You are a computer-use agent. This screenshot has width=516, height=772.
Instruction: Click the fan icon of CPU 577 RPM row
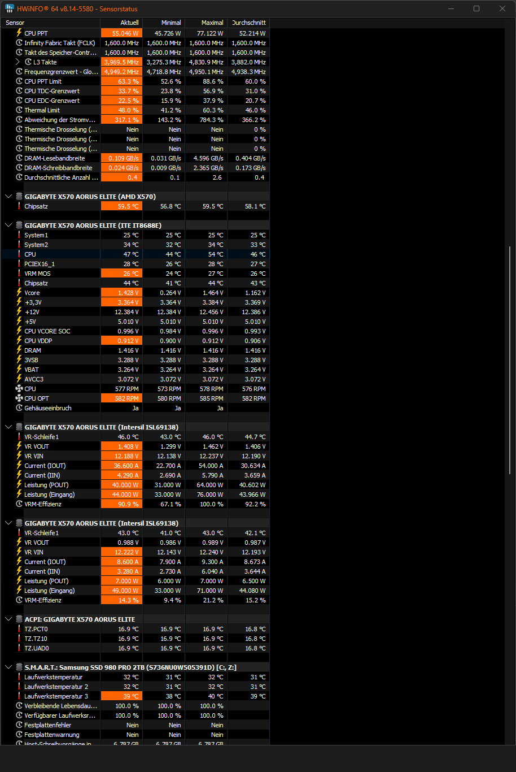pyautogui.click(x=19, y=389)
